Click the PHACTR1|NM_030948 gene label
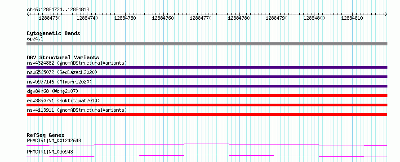The image size is (400, 162). [50, 152]
